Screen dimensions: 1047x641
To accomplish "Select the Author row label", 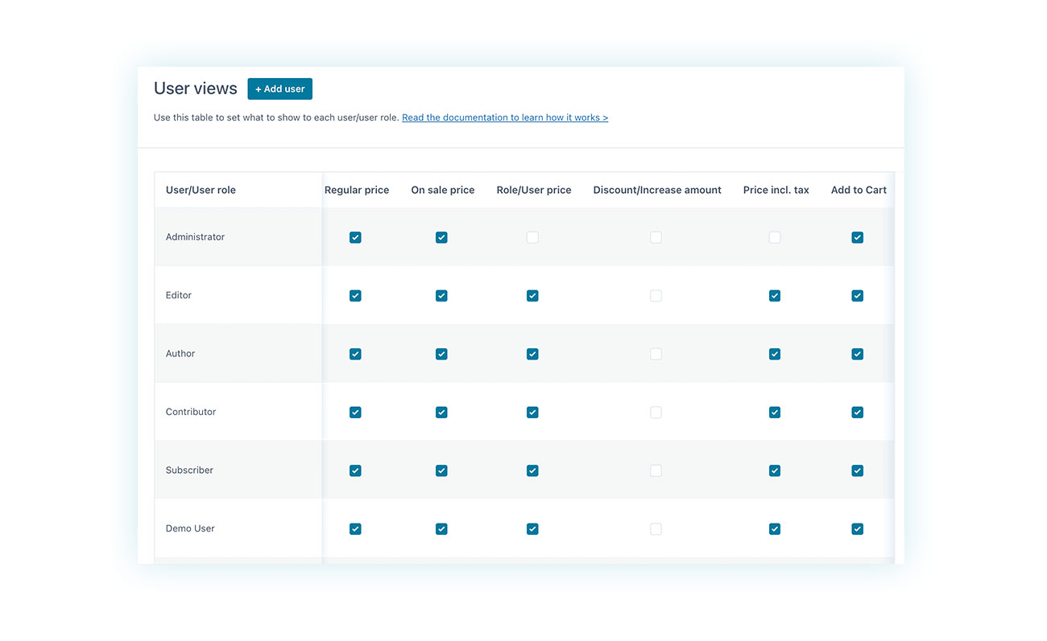I will point(180,354).
